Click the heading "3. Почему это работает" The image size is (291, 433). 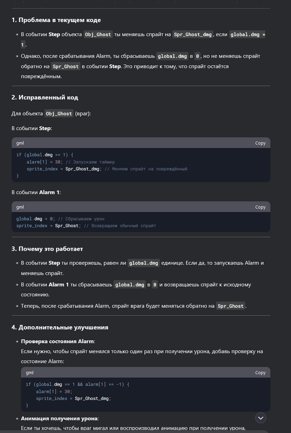(47, 249)
